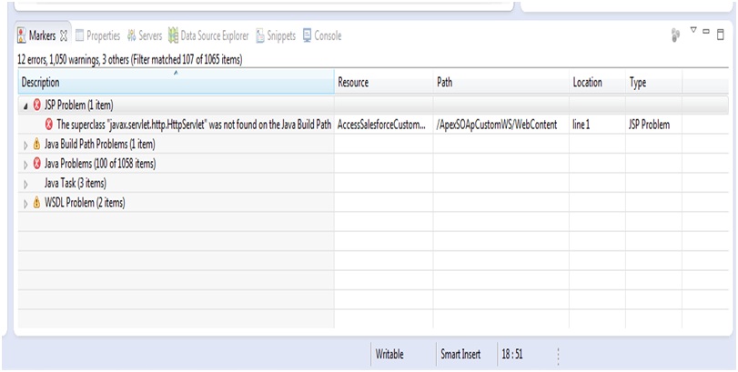Select the WSDL Problem (2 items) row
This screenshot has width=738, height=372.
pos(373,203)
